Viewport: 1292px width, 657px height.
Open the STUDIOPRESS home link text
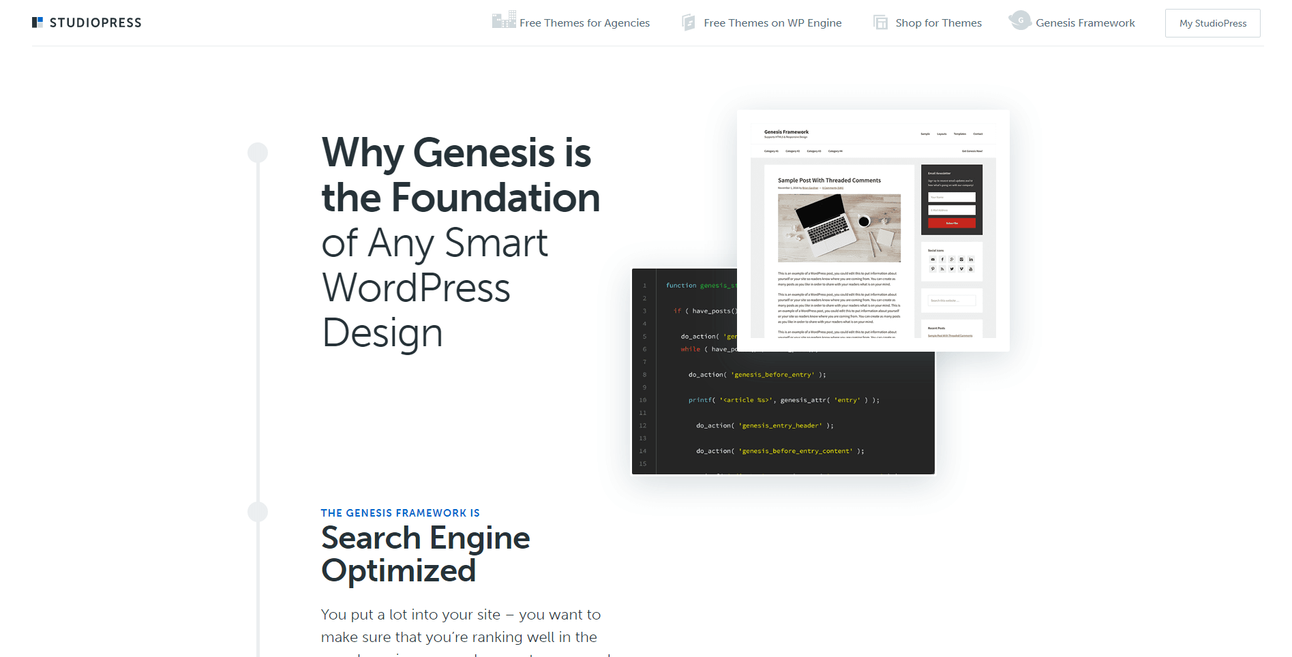pos(95,22)
